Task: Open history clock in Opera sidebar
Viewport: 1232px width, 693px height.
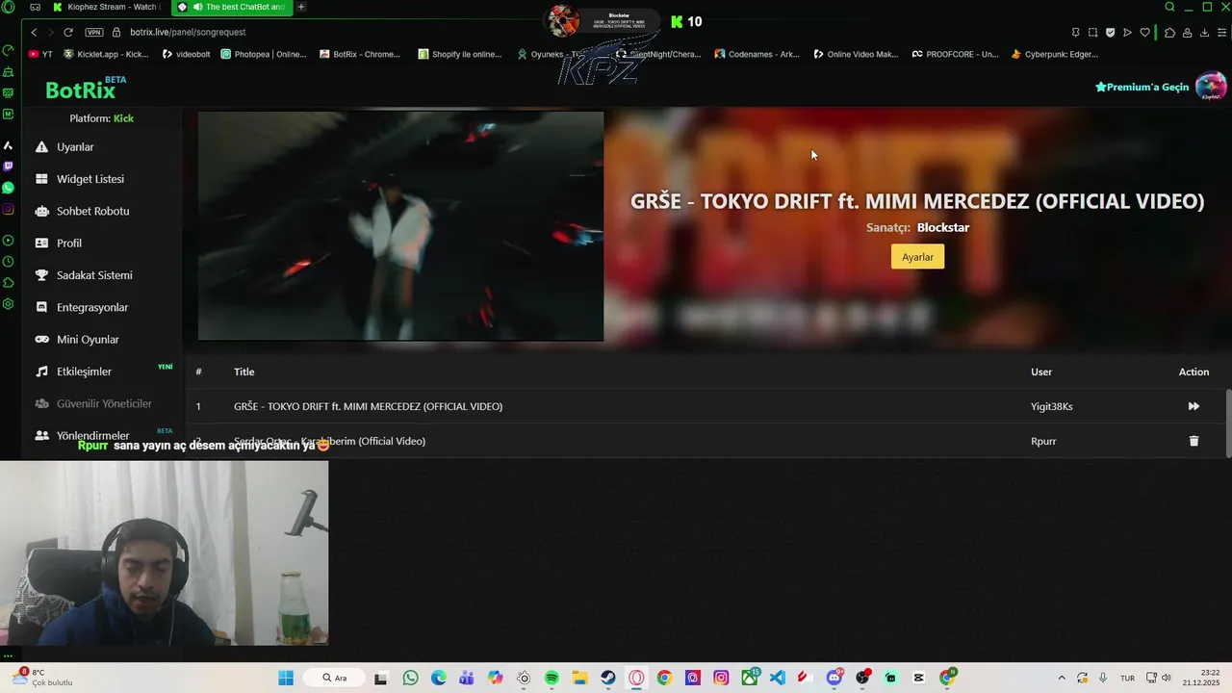Action: (x=9, y=262)
